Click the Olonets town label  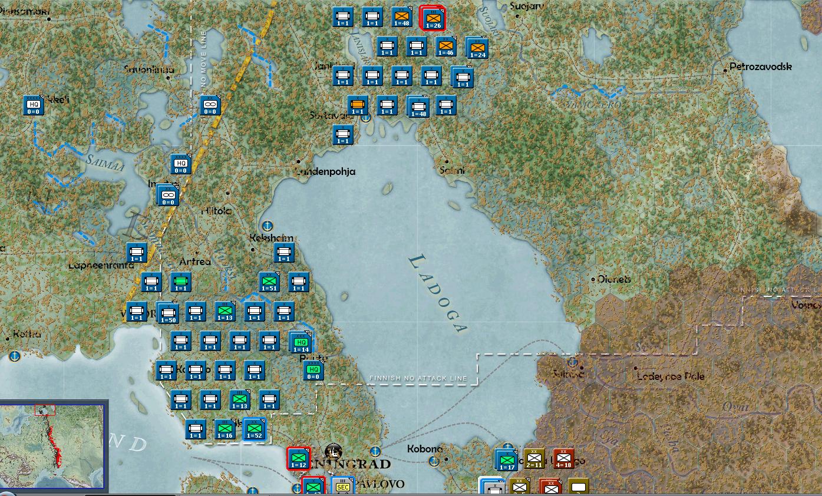pos(614,279)
